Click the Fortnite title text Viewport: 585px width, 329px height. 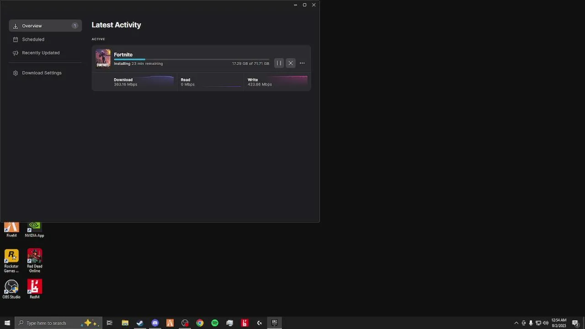point(123,55)
